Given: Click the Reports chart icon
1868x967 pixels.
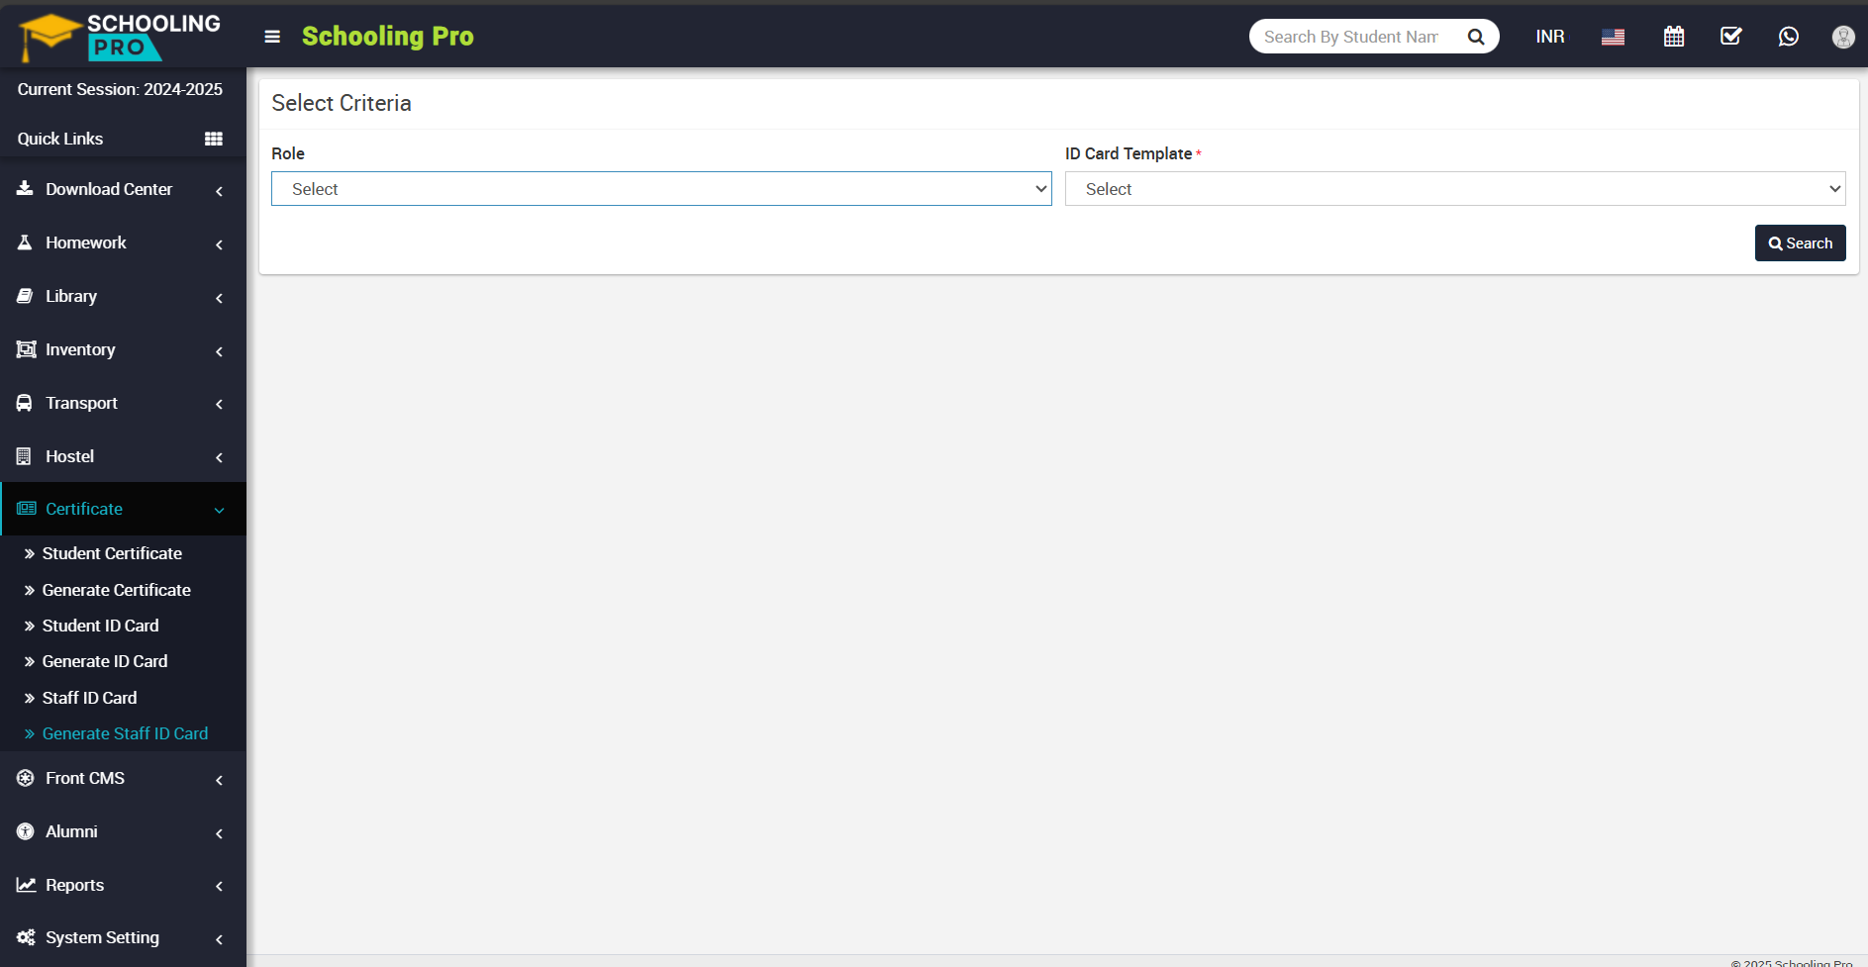Looking at the screenshot, I should coord(26,884).
